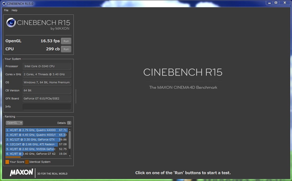Click the Cores x GHz value field
This screenshot has width=292, height=181.
(46, 74)
